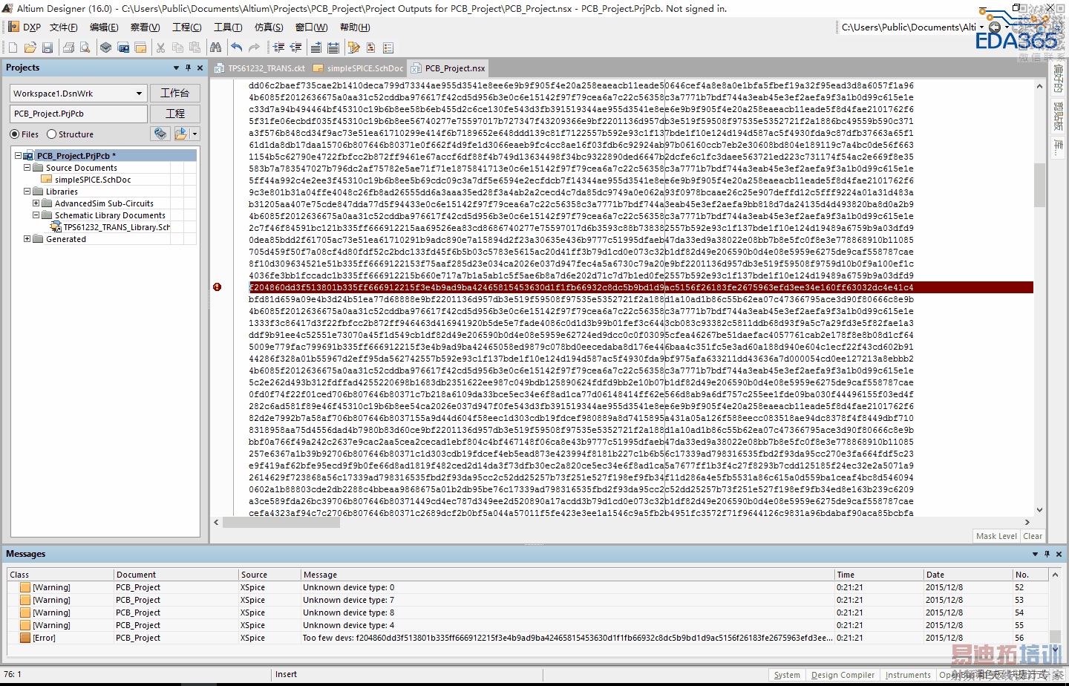
Task: Collapse the Schematic Library Documents folder
Action: 36,215
